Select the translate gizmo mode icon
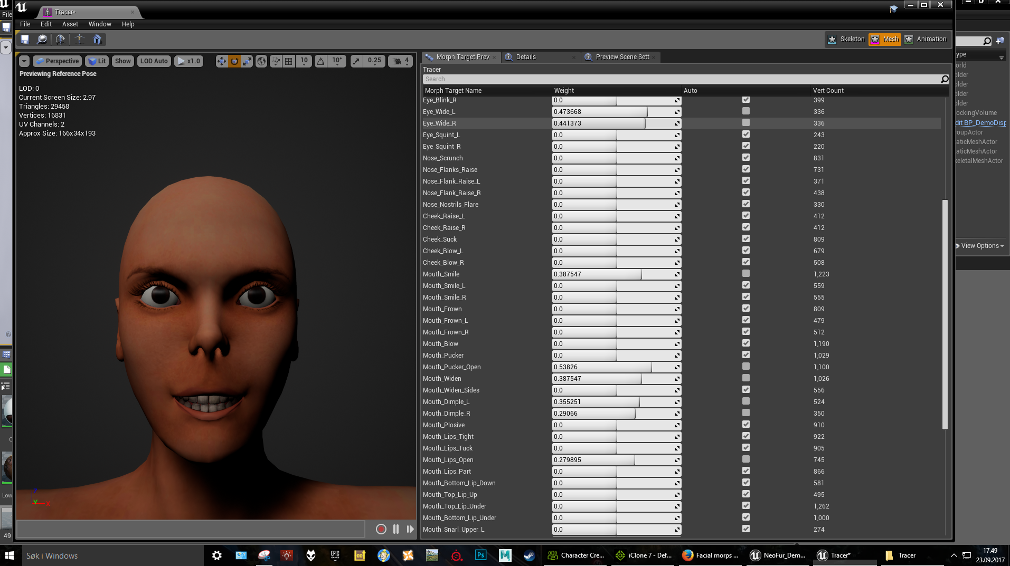The width and height of the screenshot is (1010, 566). coord(222,61)
